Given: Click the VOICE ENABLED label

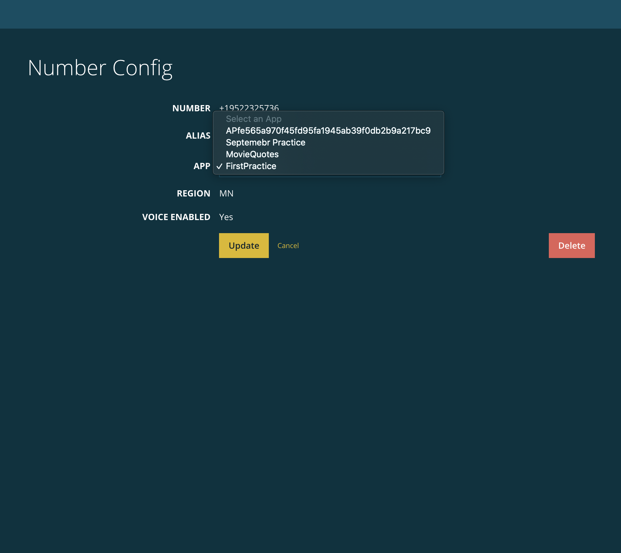Looking at the screenshot, I should 176,217.
